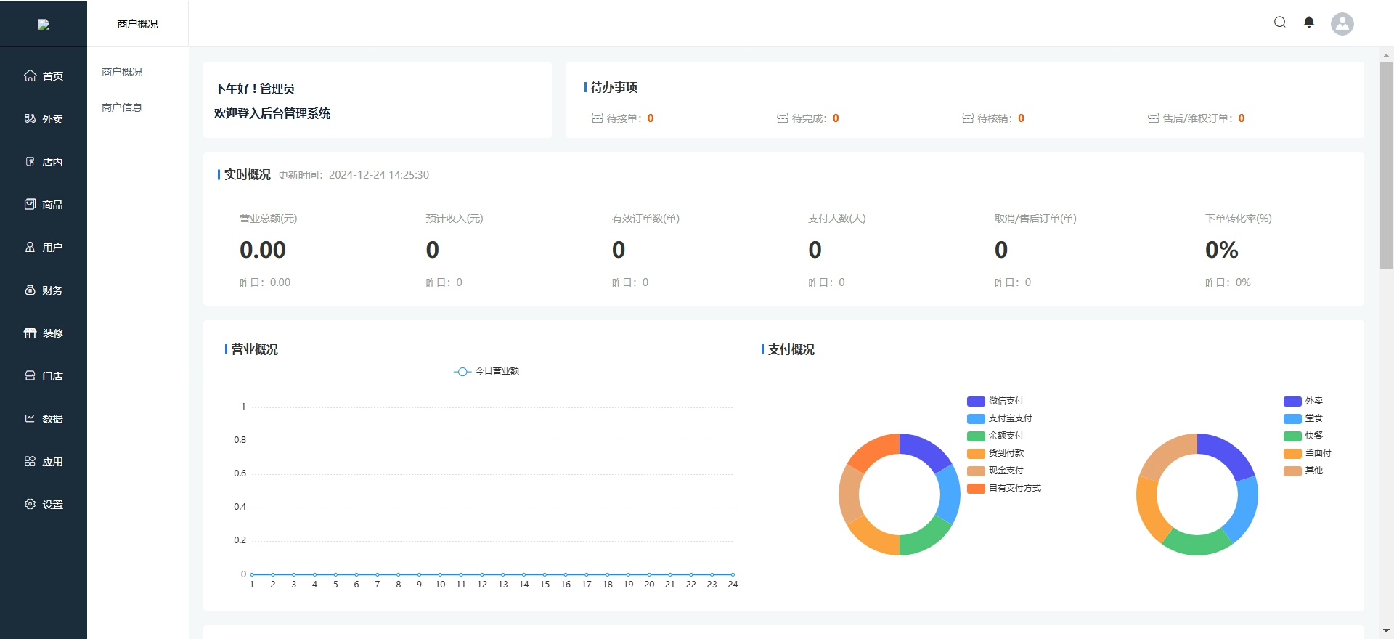Click the vertical page scrollbar thumb
The image size is (1394, 639).
(x=1386, y=166)
